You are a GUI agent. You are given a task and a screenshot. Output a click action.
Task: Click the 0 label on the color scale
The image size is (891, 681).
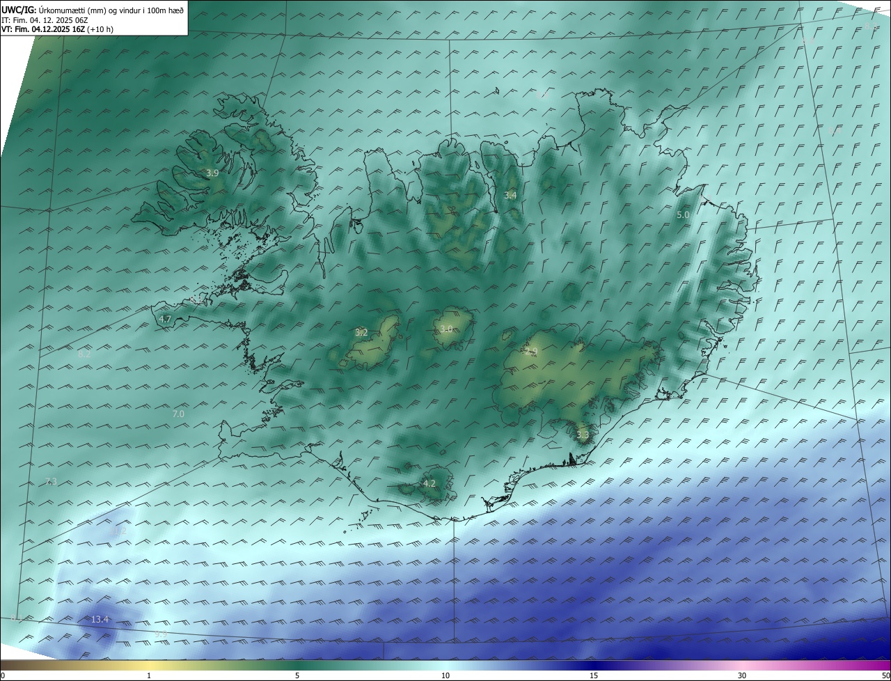[x=3, y=675]
